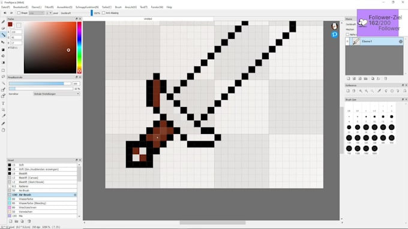
Task: Open the Bearbeiten menu
Action: pyautogui.click(x=20, y=7)
